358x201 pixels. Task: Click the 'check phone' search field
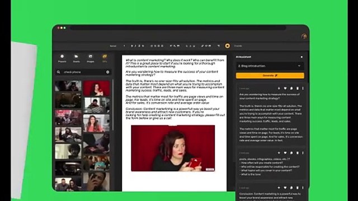83,72
